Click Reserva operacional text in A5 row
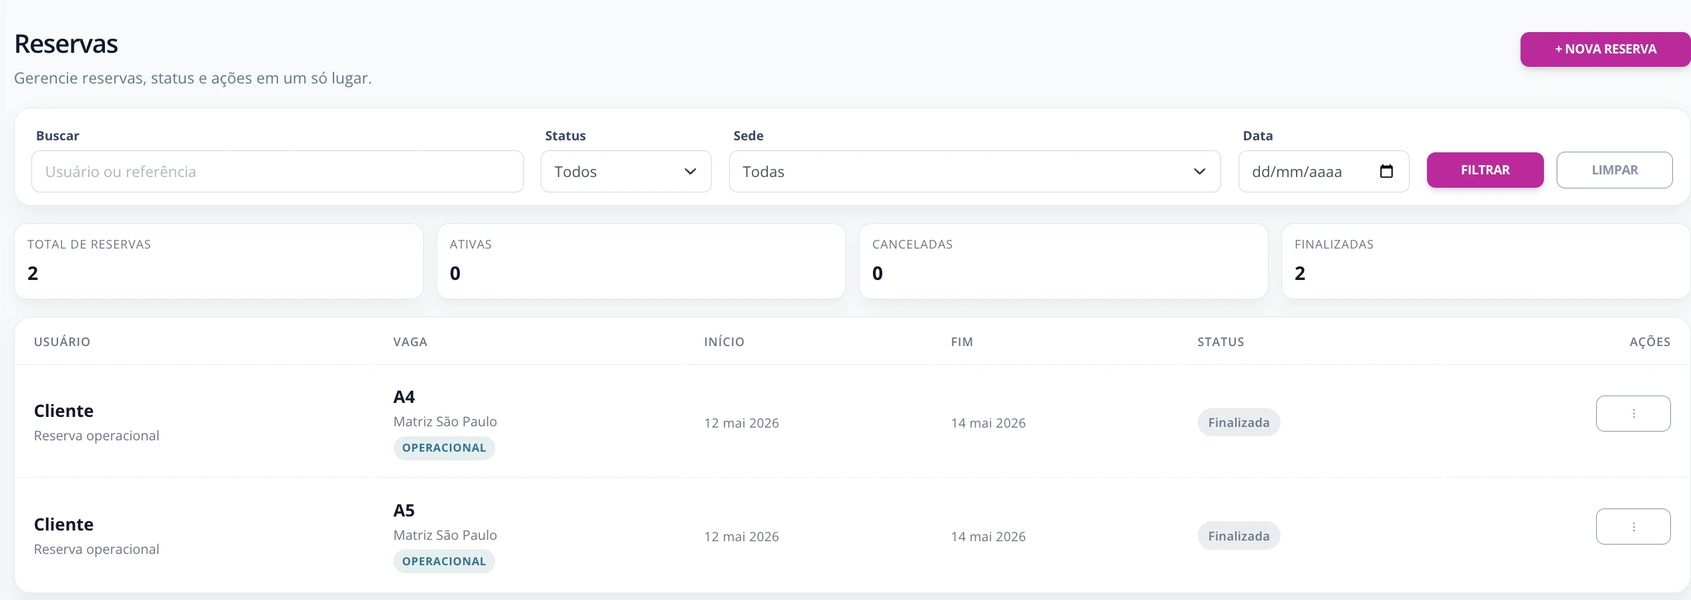The height and width of the screenshot is (600, 1691). coord(96,549)
